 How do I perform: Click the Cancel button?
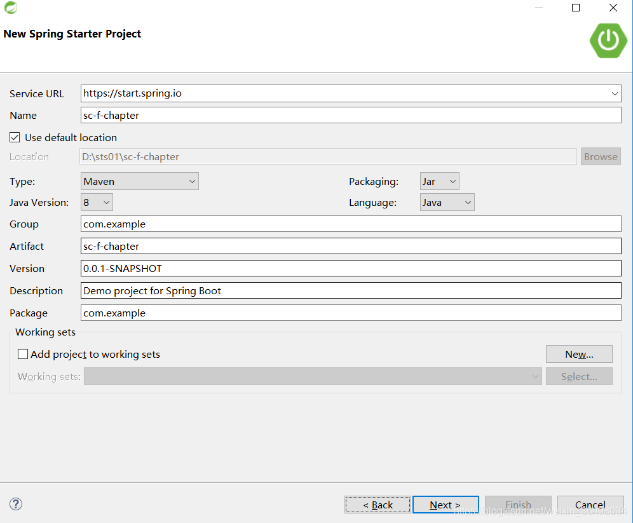click(x=590, y=505)
